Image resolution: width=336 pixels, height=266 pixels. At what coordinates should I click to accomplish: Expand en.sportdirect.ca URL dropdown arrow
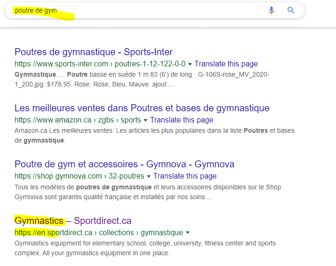pyautogui.click(x=188, y=233)
